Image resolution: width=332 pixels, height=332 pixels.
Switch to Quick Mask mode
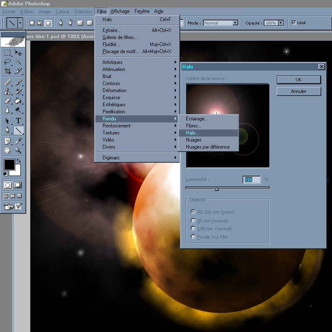[18, 185]
